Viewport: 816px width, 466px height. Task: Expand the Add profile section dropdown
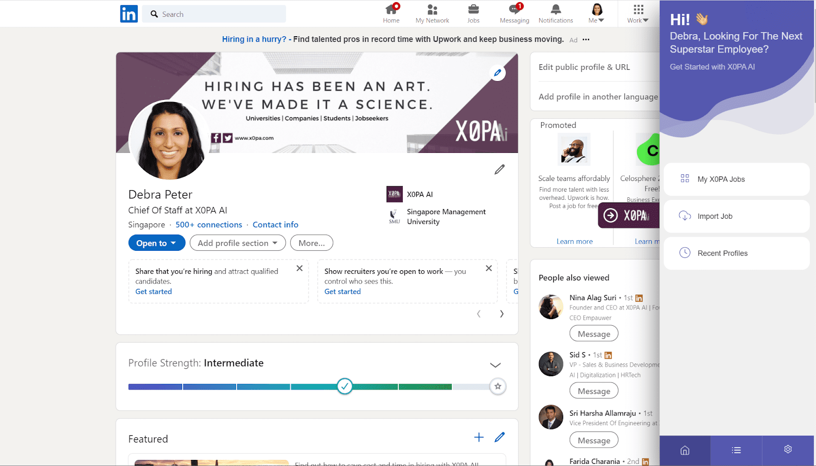tap(238, 243)
